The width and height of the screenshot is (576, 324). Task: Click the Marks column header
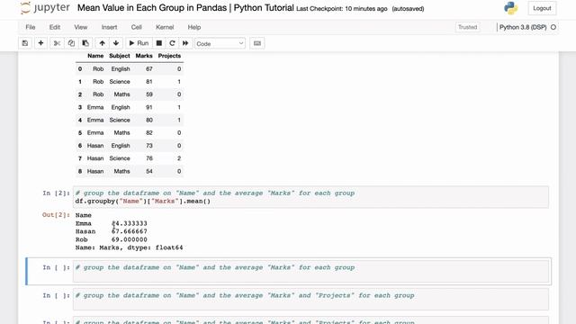point(144,56)
